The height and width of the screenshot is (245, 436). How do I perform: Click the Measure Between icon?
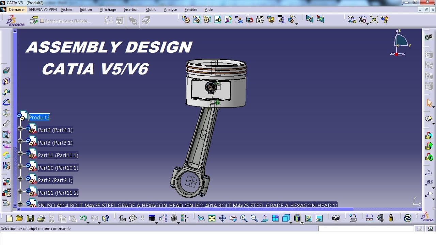pos(370,218)
